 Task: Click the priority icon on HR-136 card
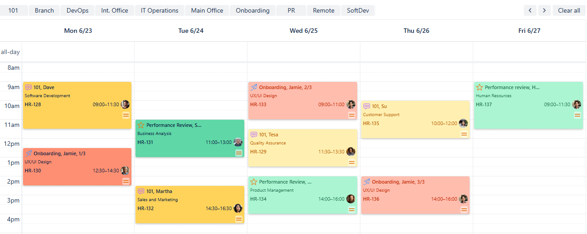[x=464, y=210]
